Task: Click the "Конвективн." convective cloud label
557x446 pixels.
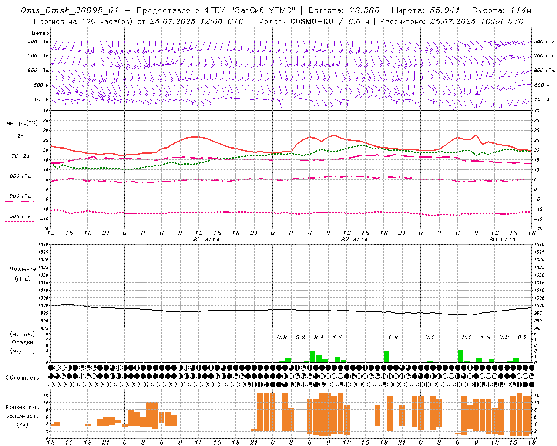Action: point(23,407)
